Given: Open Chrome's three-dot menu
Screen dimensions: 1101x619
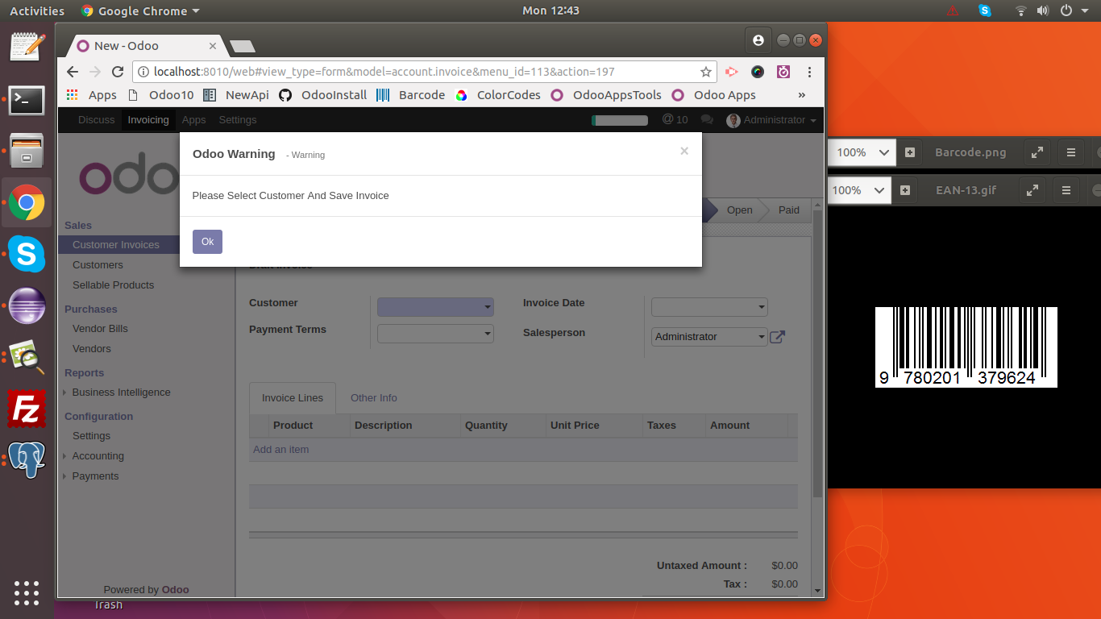Looking at the screenshot, I should [809, 72].
